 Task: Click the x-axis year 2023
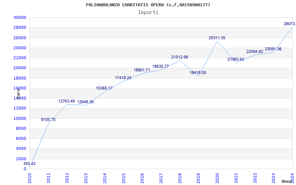coord(273,178)
